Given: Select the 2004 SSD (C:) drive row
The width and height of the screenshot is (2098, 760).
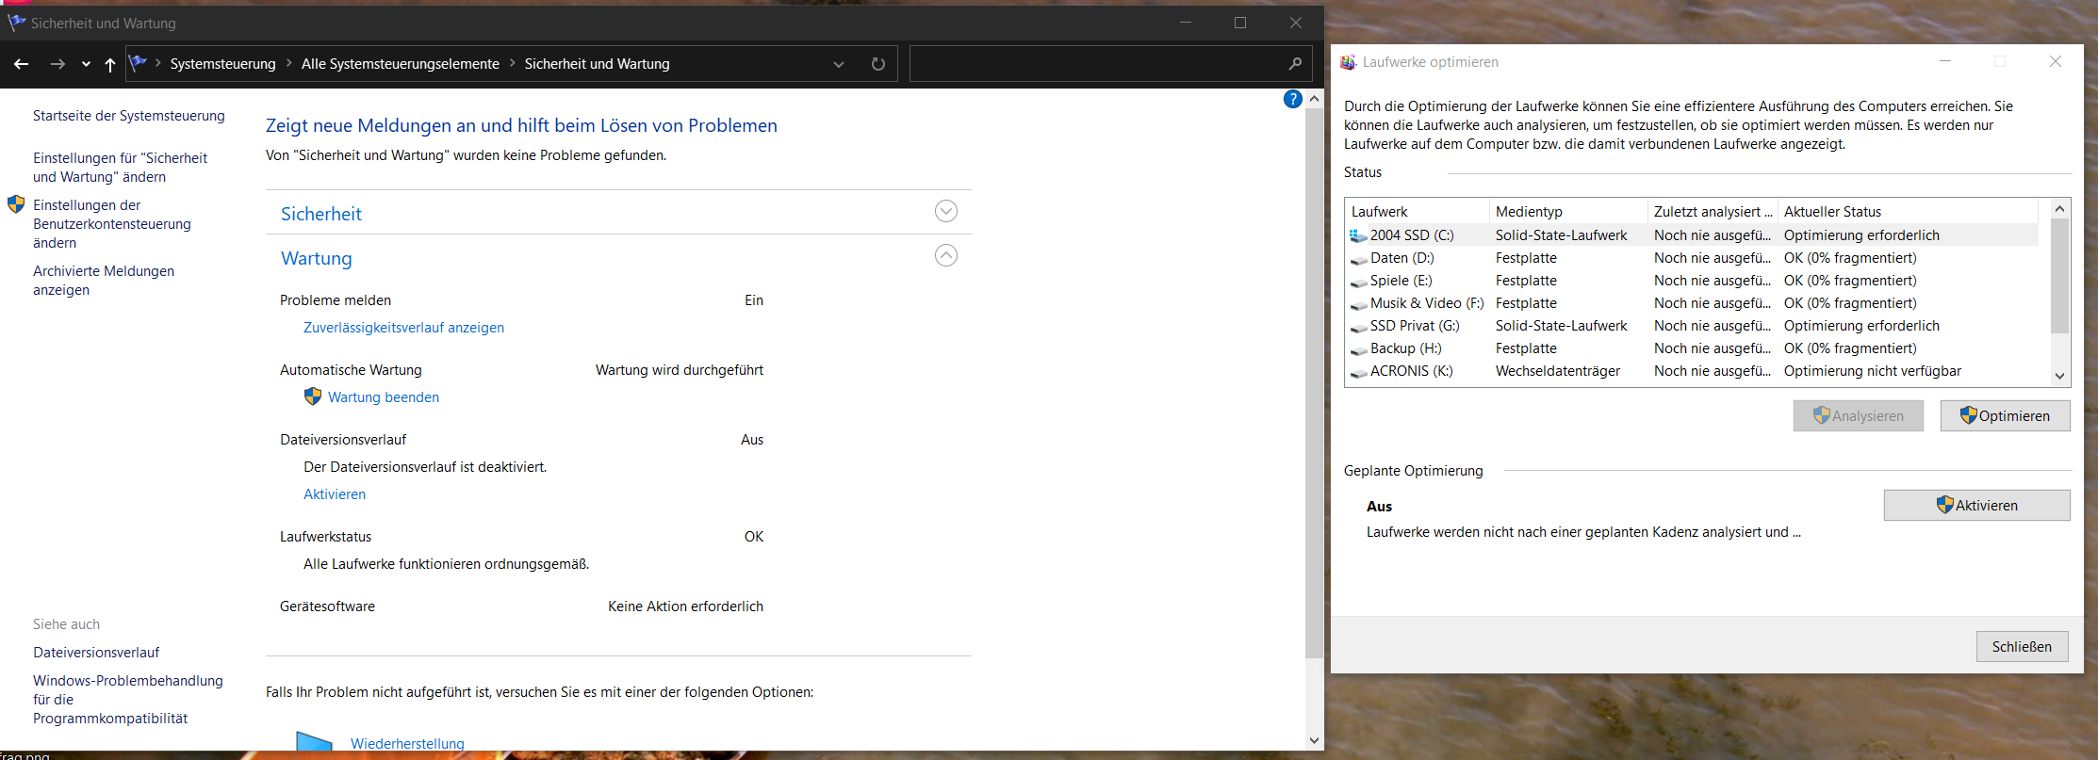Looking at the screenshot, I should 1692,235.
